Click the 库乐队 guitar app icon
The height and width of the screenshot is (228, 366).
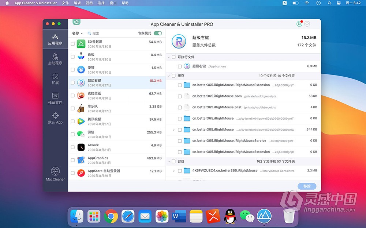[x=81, y=108]
